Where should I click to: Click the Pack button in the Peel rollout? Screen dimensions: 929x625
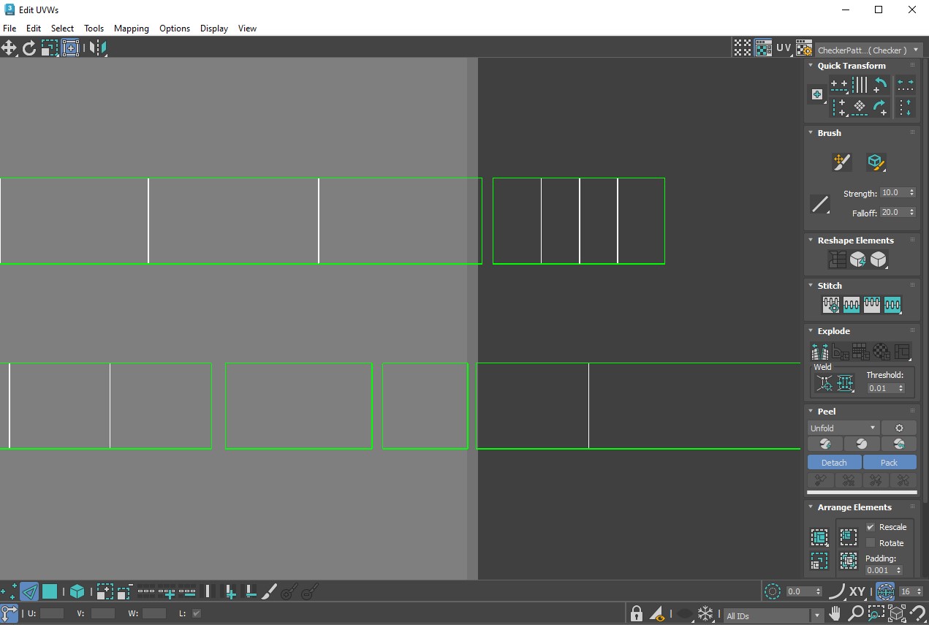(890, 462)
